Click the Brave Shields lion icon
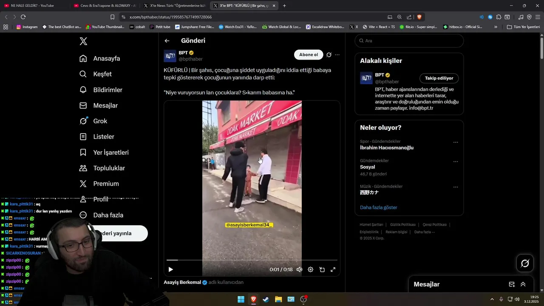 419,17
